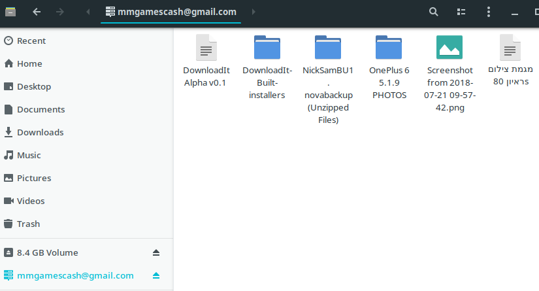Select the Screenshot from 2018-07-21 image icon
The height and width of the screenshot is (291, 539).
(x=449, y=47)
